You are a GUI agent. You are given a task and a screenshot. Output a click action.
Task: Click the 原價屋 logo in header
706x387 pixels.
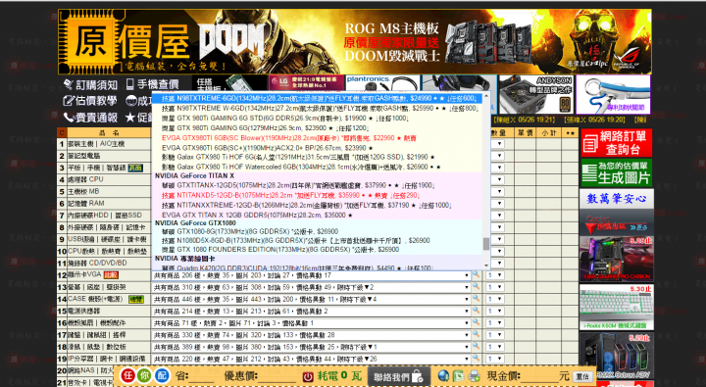126,42
